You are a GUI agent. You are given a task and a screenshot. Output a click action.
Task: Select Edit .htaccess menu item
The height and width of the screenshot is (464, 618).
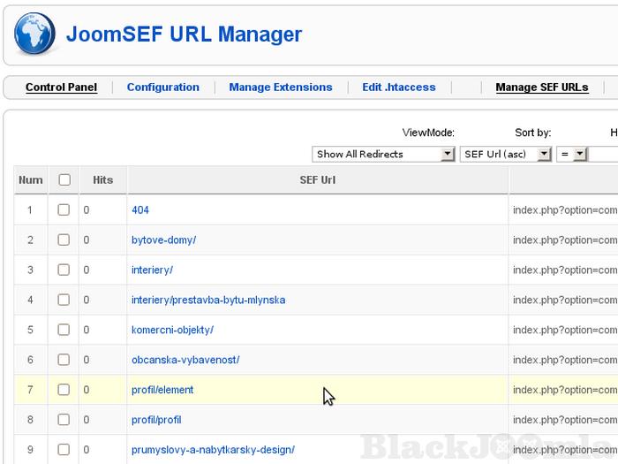coord(398,87)
